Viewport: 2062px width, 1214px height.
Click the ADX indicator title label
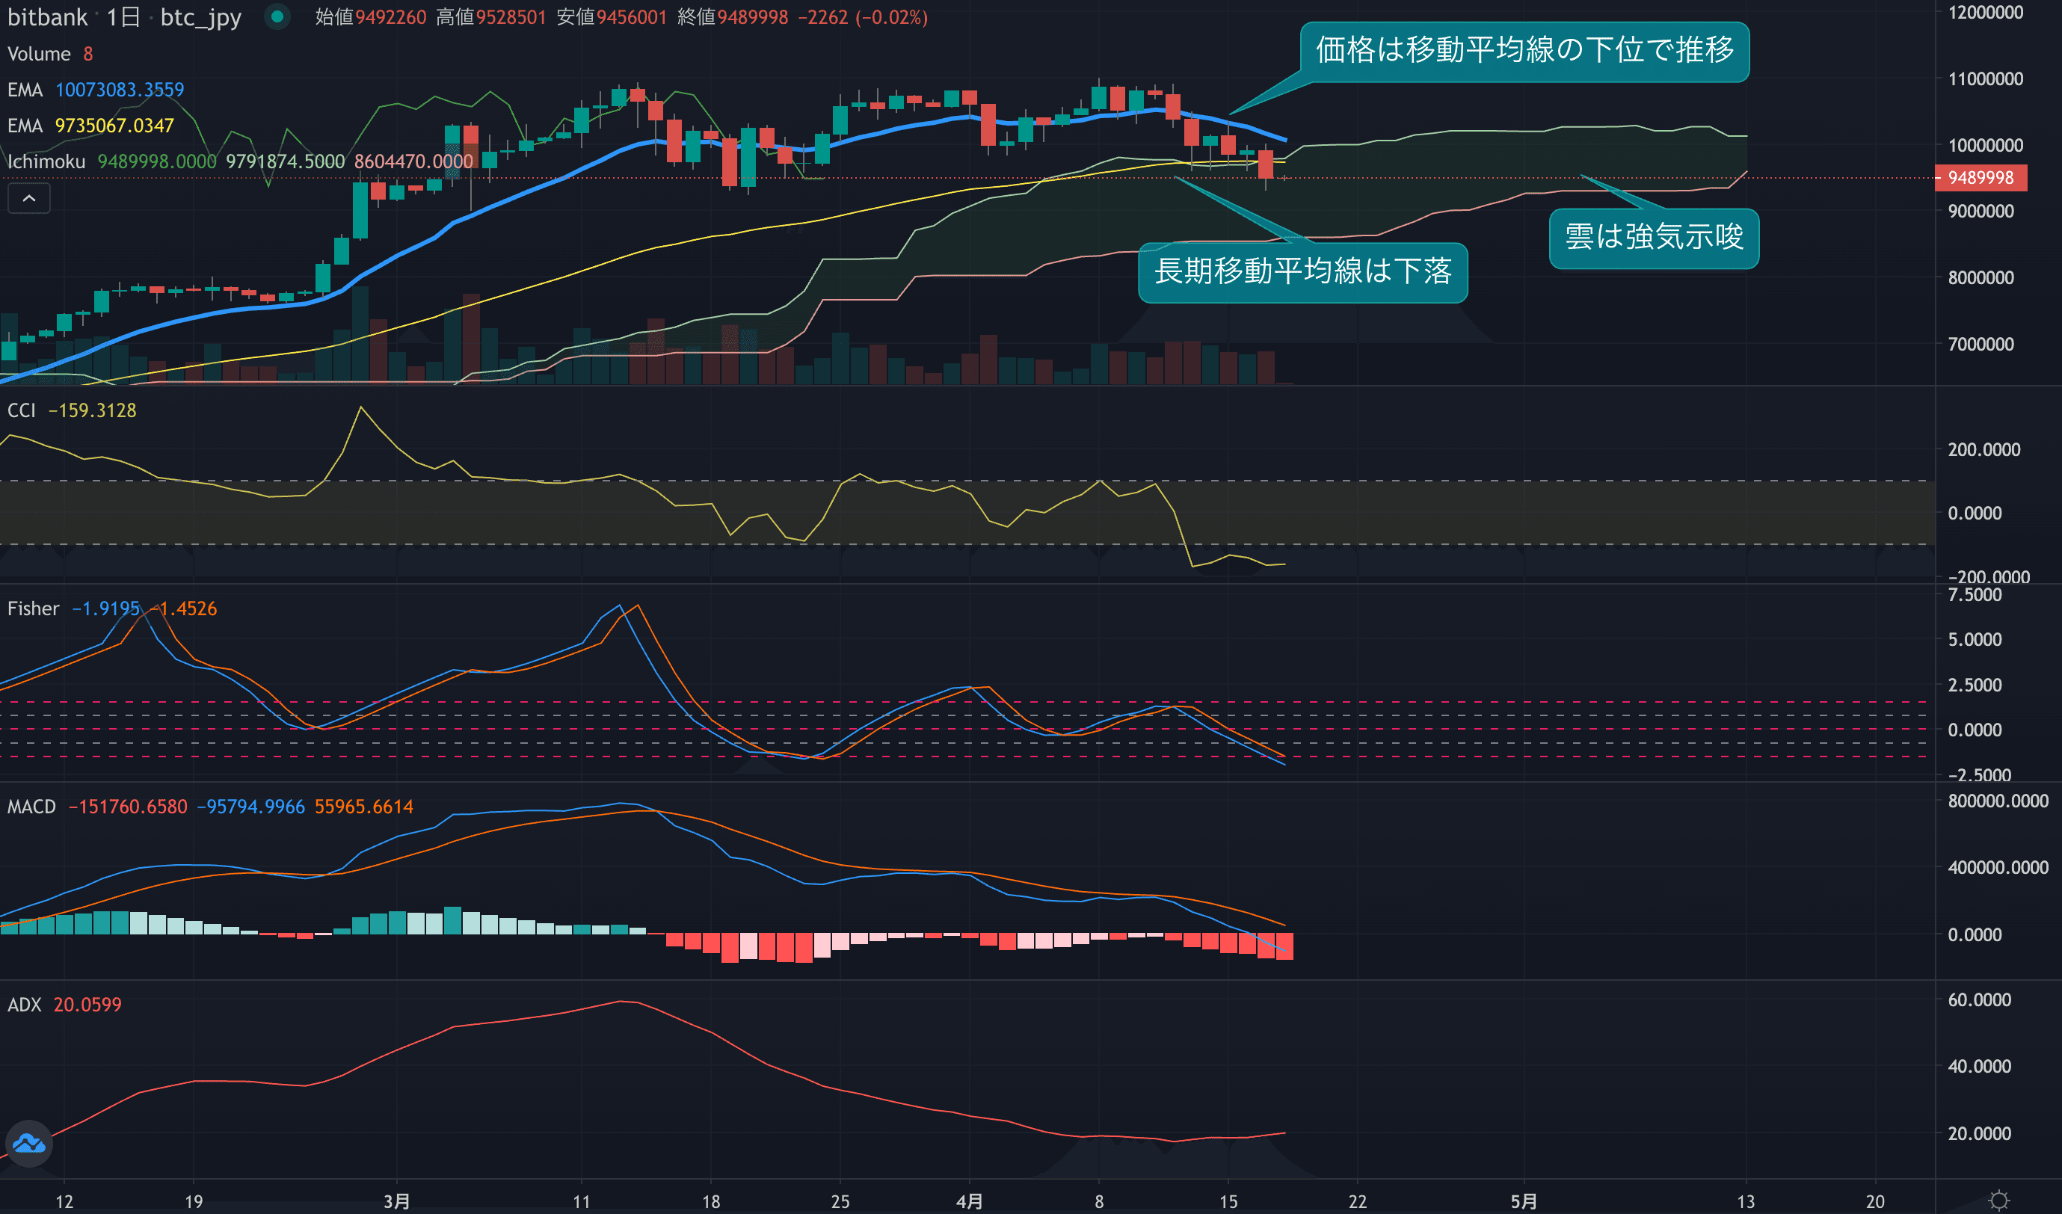[24, 1005]
